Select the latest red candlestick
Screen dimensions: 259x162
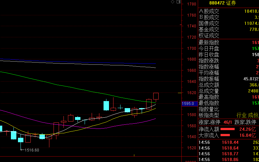pyautogui.click(x=156, y=97)
